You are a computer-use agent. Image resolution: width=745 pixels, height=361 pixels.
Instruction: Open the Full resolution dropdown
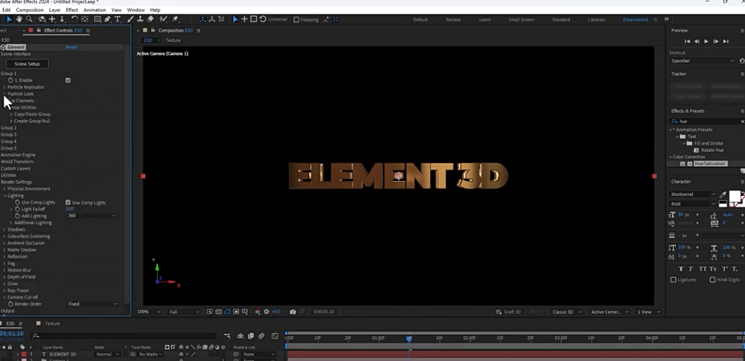(x=185, y=312)
